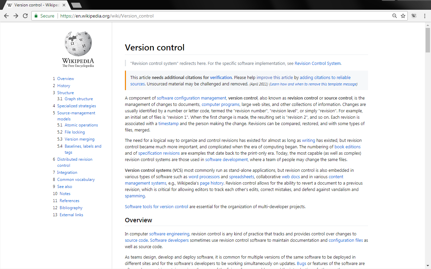Open the Revision Control System link
This screenshot has height=269, width=431.
(317, 63)
